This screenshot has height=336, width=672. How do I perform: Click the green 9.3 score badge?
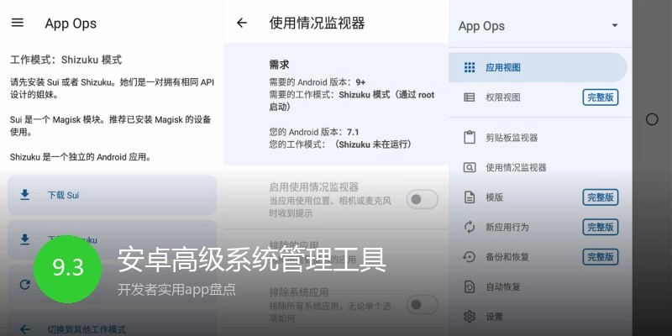pyautogui.click(x=68, y=268)
